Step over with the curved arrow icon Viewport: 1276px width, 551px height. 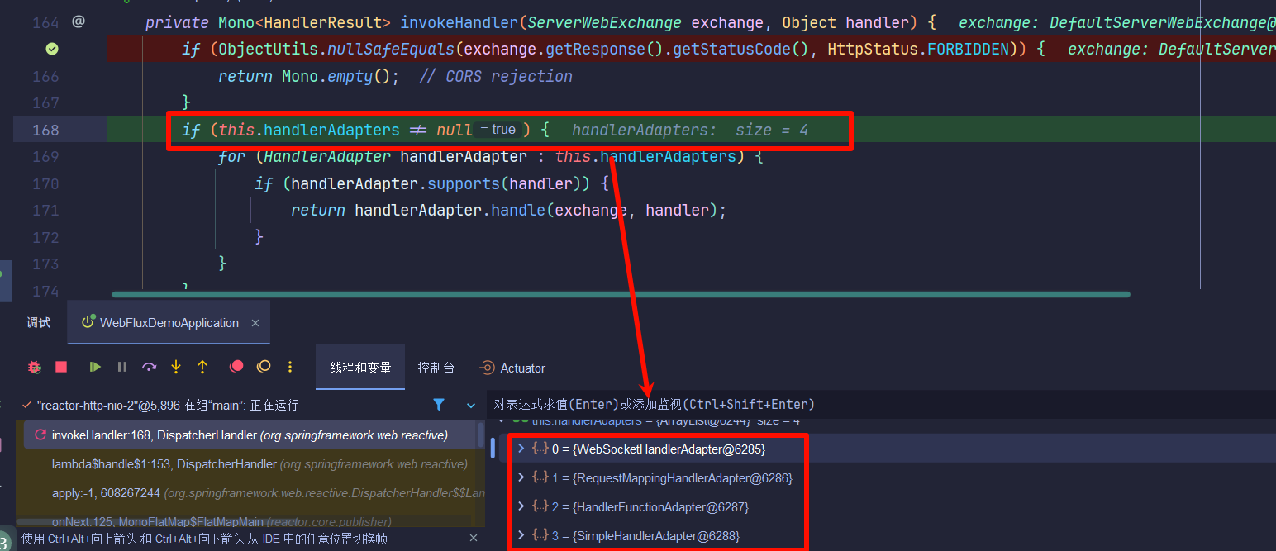pos(149,367)
